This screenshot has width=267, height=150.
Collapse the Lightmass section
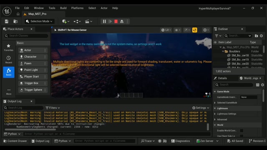(x=215, y=108)
